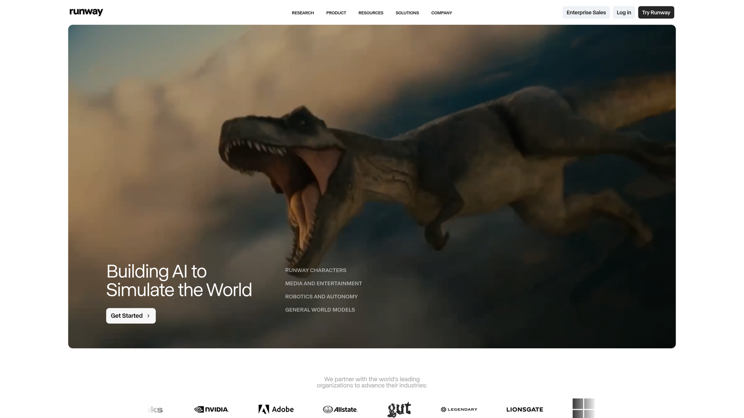This screenshot has width=744, height=418.
Task: Expand the Resources navigation menu
Action: [370, 13]
